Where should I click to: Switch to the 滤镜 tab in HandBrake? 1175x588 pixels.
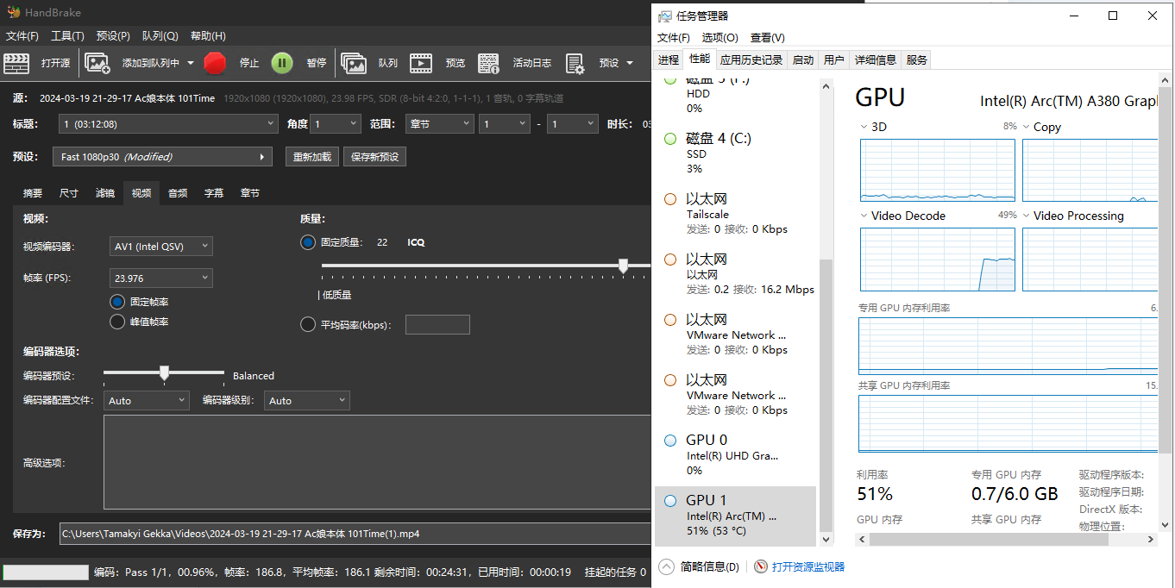click(104, 193)
